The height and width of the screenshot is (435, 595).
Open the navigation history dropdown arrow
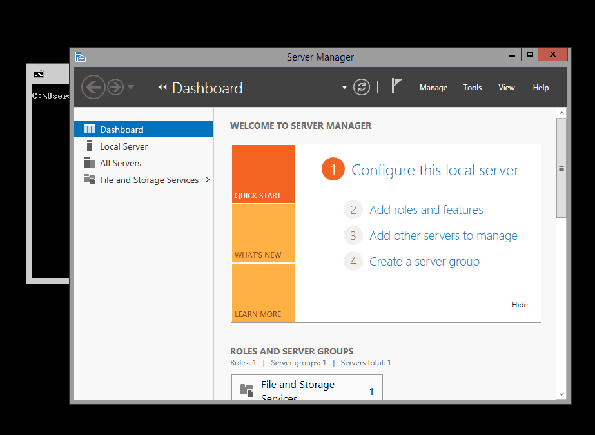click(x=131, y=87)
